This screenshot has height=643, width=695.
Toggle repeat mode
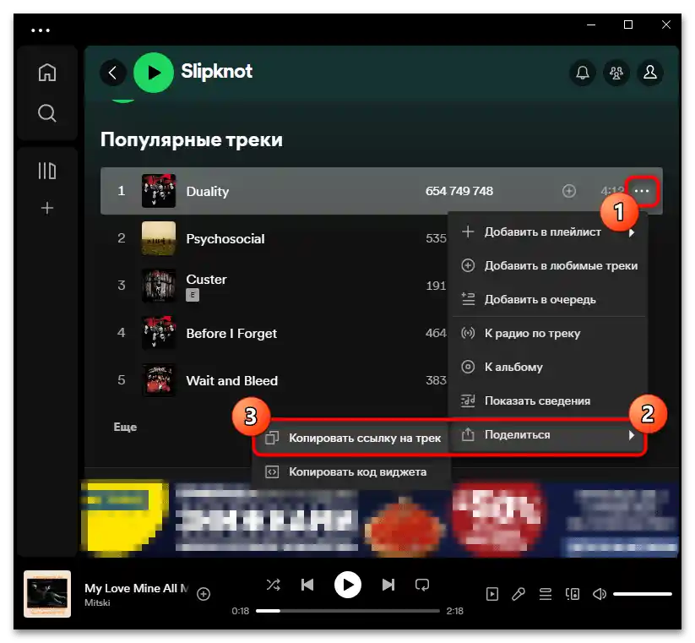pyautogui.click(x=421, y=584)
